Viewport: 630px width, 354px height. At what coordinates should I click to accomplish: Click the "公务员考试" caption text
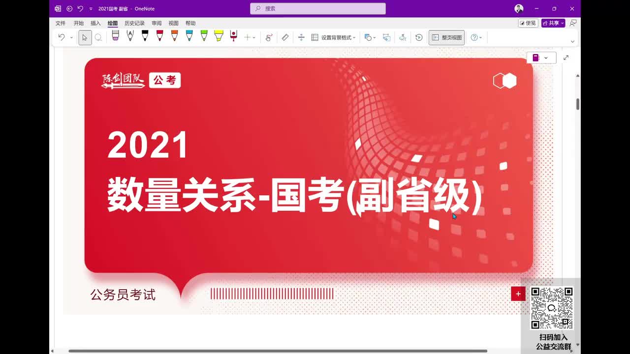(x=123, y=295)
